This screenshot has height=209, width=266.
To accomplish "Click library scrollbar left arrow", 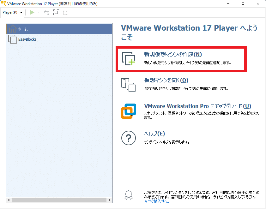I will point(9,200).
